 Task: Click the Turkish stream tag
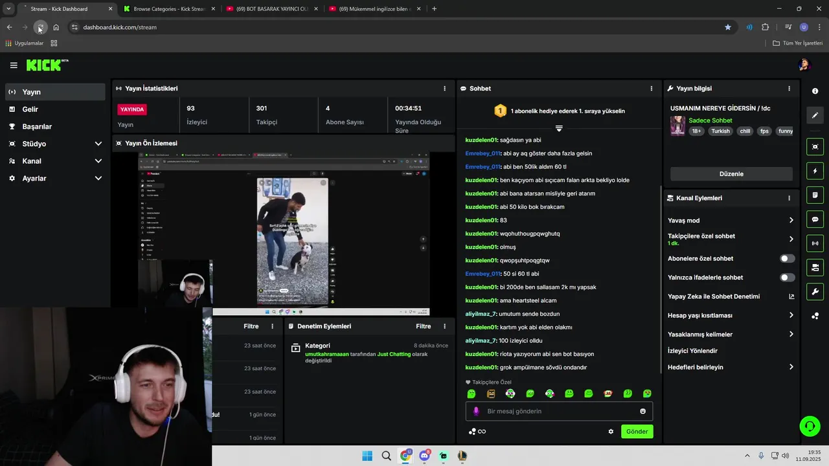pyautogui.click(x=720, y=131)
